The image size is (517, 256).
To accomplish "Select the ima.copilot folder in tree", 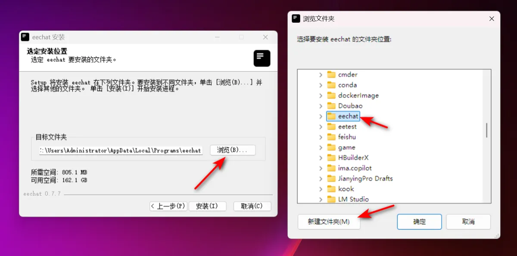I will [349, 168].
